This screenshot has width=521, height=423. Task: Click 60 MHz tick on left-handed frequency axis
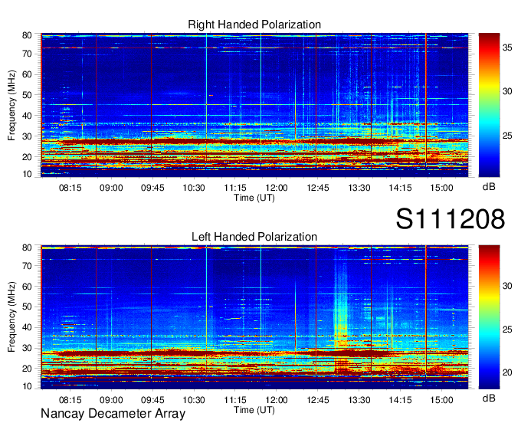tap(27, 286)
